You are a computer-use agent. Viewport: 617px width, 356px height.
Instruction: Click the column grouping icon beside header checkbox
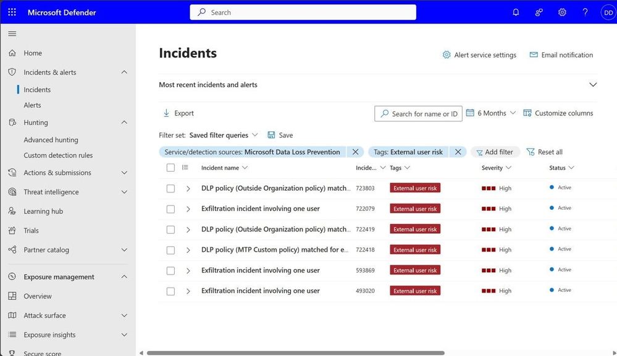pyautogui.click(x=185, y=167)
